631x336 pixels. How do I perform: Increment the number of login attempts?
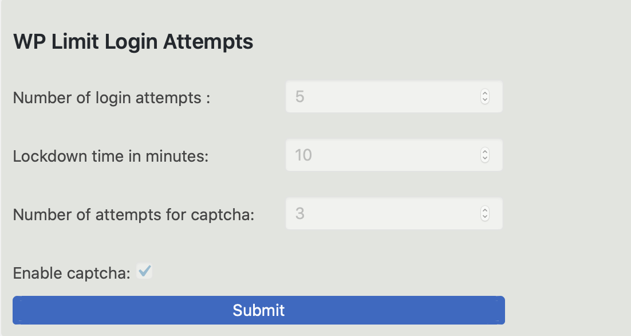pos(485,93)
